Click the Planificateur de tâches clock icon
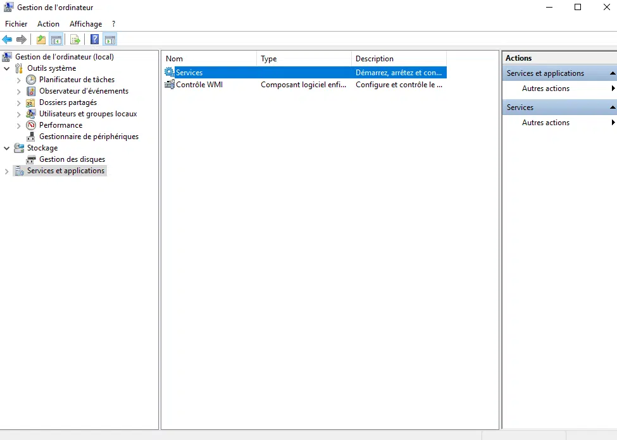This screenshot has height=440, width=617. [x=31, y=80]
